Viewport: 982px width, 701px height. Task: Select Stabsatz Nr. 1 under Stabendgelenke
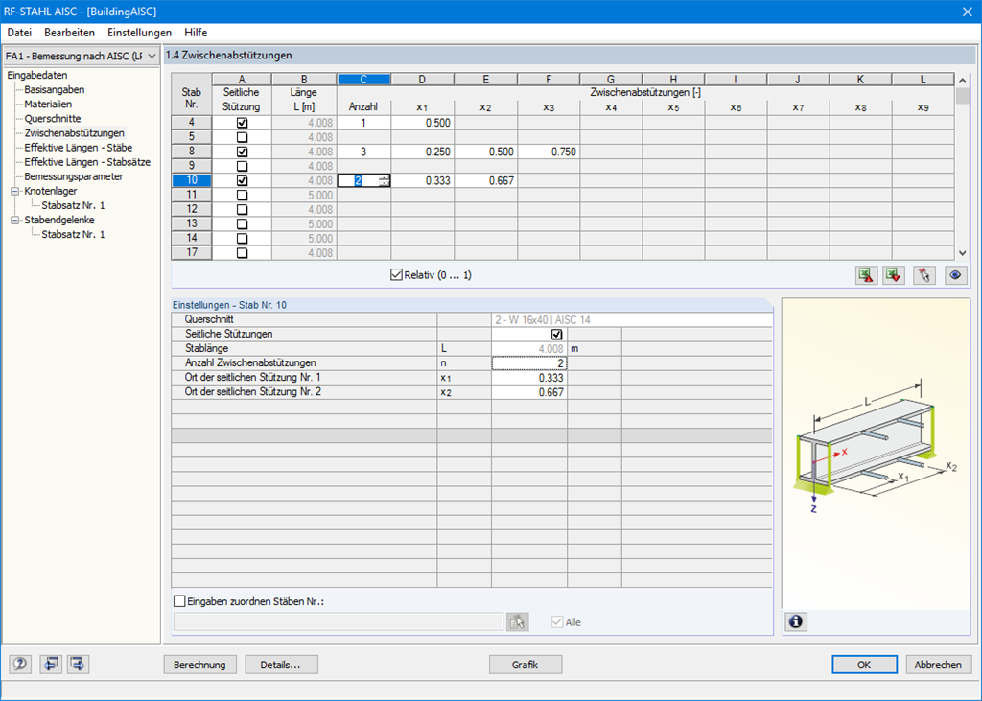point(73,234)
